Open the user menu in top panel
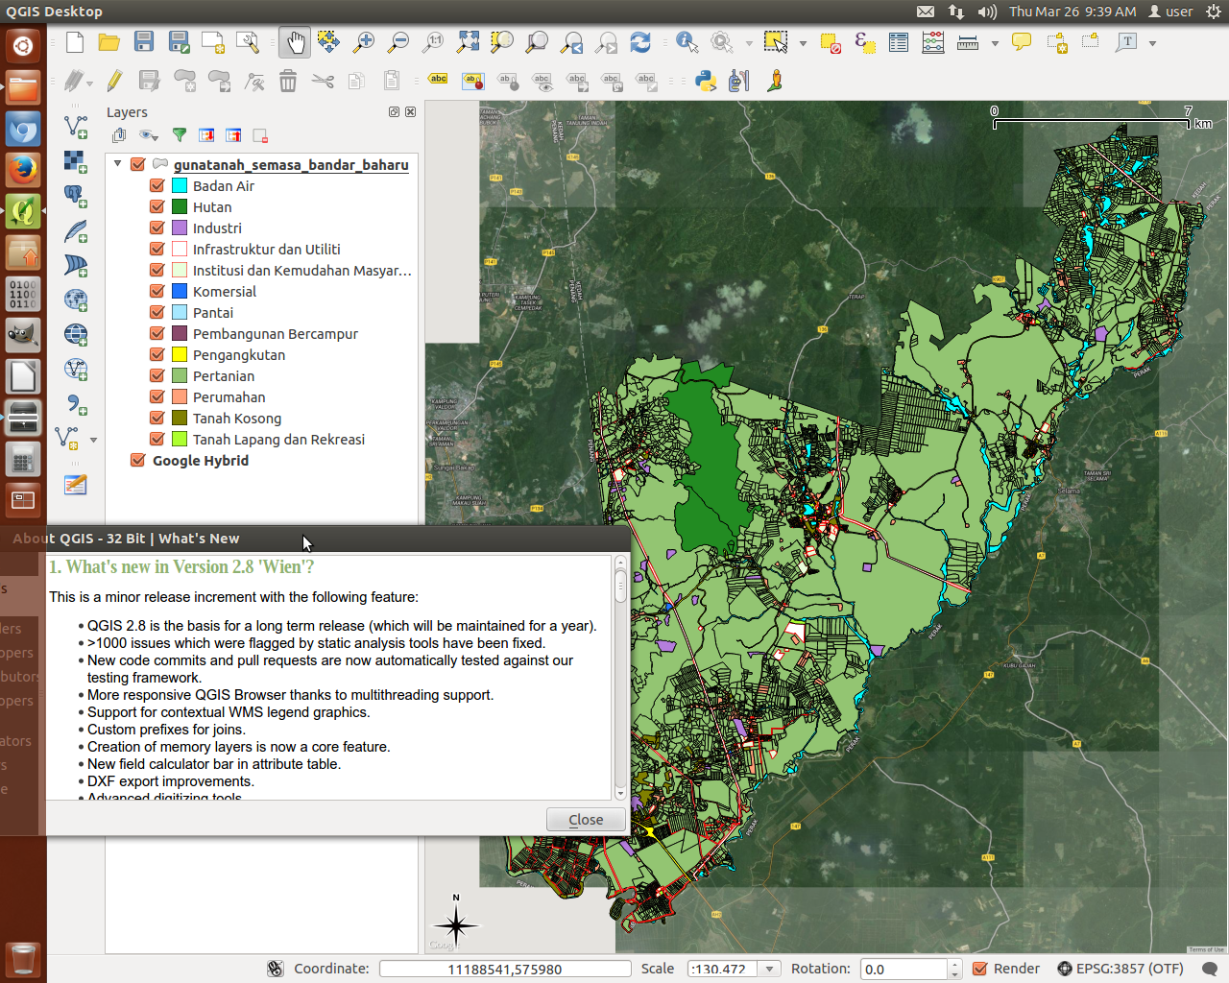Image resolution: width=1229 pixels, height=983 pixels. click(1170, 12)
